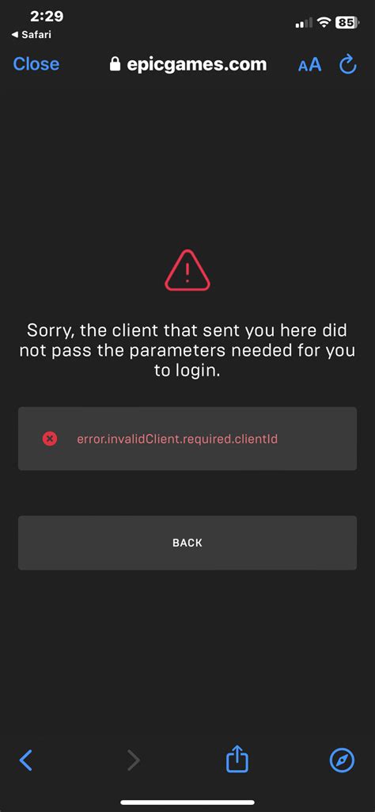Go back using the bottom left chevron

[x=26, y=761]
